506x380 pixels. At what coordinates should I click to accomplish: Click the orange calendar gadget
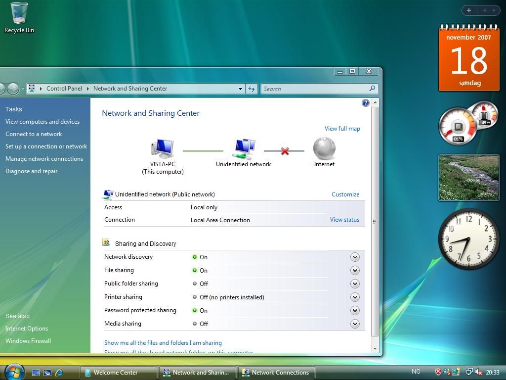469,58
